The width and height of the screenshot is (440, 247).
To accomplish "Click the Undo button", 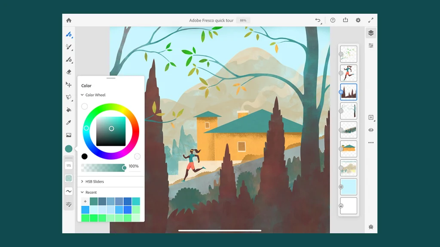I will point(318,20).
